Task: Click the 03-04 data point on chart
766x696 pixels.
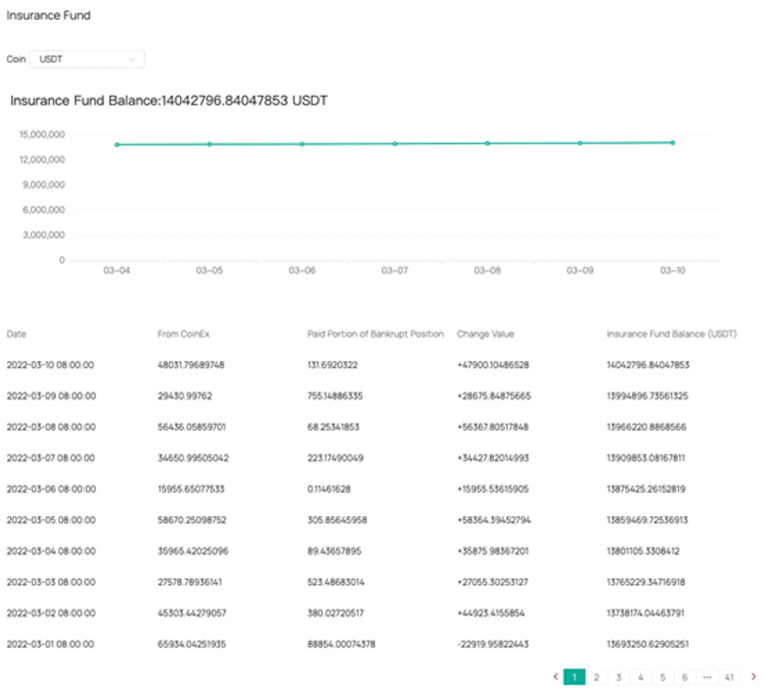Action: tap(117, 145)
